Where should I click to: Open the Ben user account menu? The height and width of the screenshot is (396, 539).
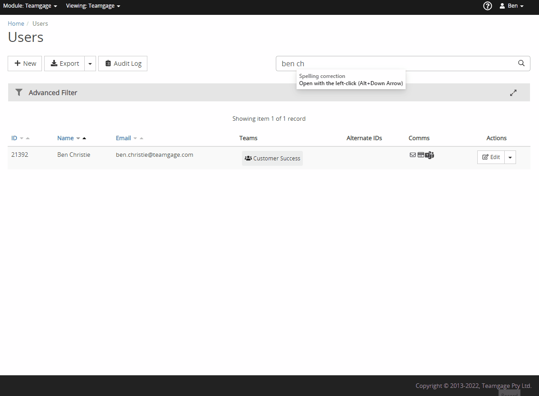coord(512,6)
